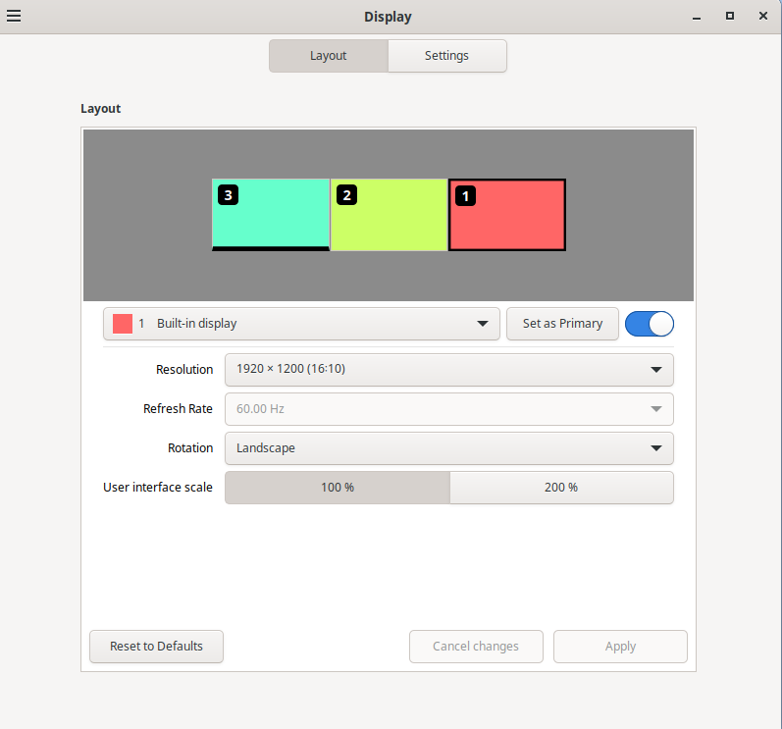Click the number 2 monitor badge
The width and height of the screenshot is (782, 729).
pos(346,195)
